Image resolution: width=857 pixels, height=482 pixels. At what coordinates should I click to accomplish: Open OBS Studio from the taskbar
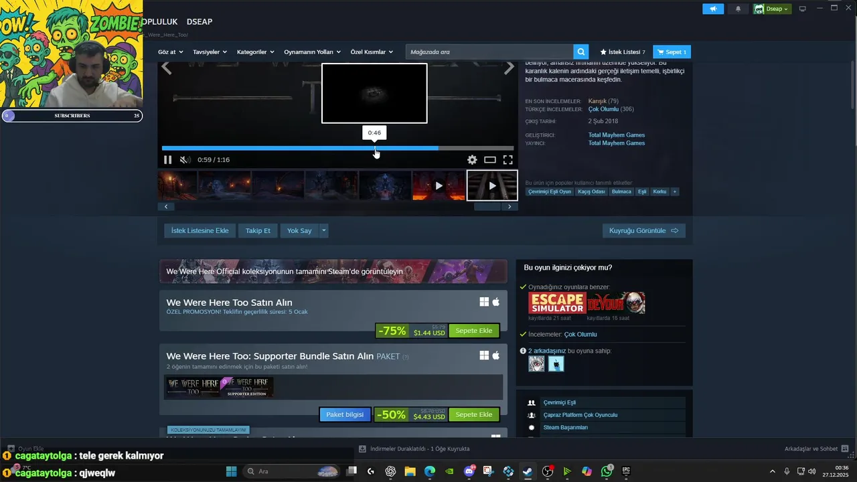[x=548, y=471]
